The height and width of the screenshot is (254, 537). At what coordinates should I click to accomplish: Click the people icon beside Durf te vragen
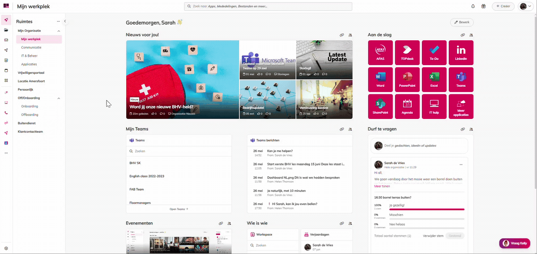pos(471,129)
